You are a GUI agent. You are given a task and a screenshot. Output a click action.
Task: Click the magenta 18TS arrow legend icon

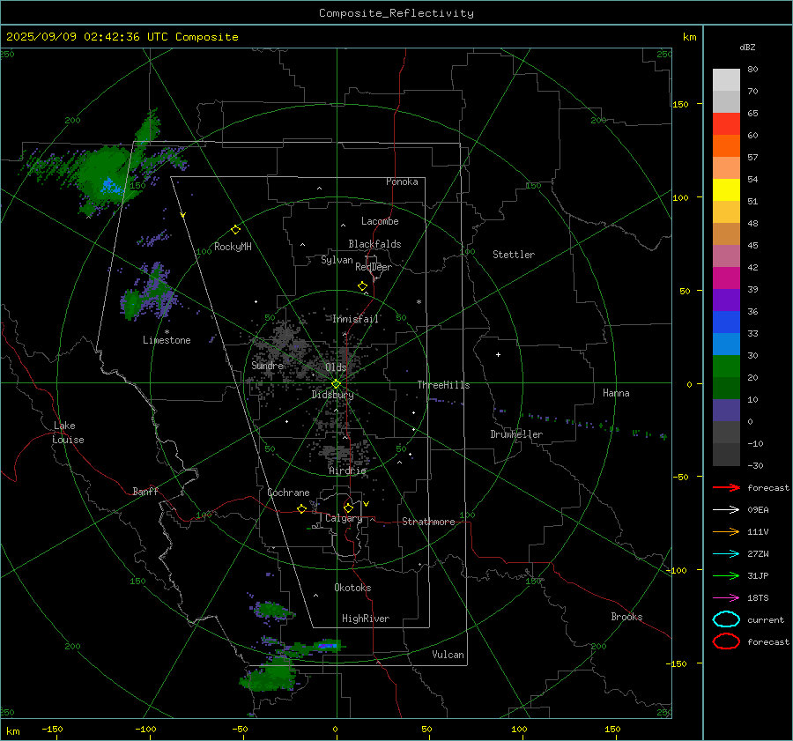click(x=726, y=598)
